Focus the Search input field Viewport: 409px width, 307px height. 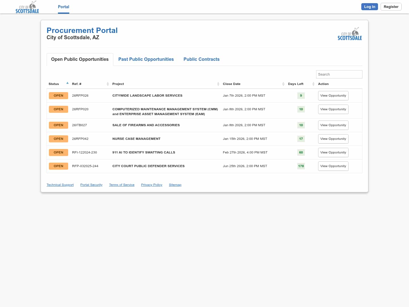(x=339, y=74)
